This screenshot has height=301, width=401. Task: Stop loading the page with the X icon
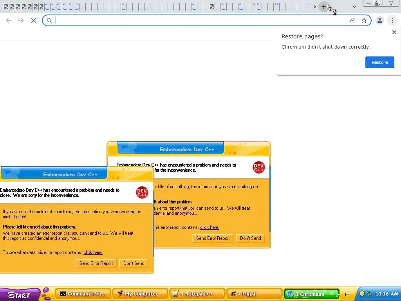(x=34, y=20)
